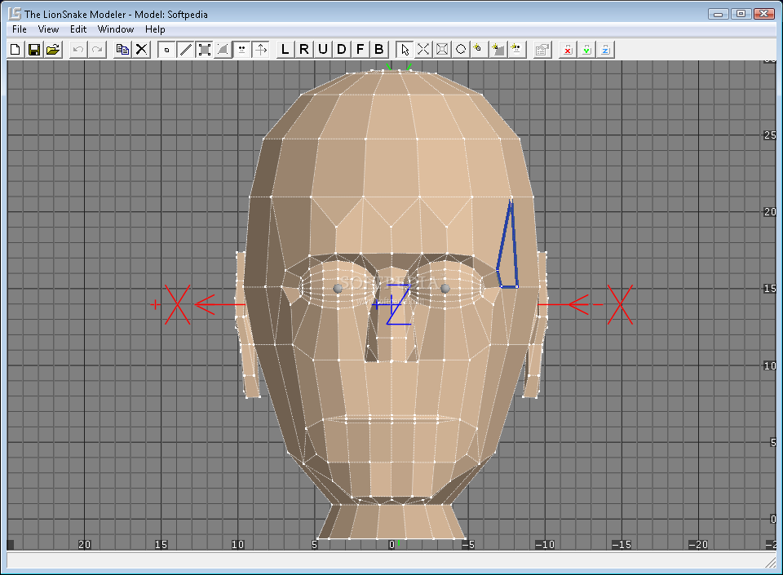Screen dimensions: 783x575
Task: Select the arrow pointer tool
Action: (405, 50)
